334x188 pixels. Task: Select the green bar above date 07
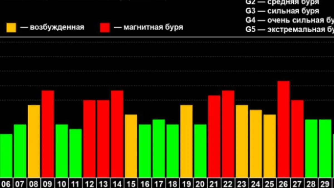tap(20, 151)
